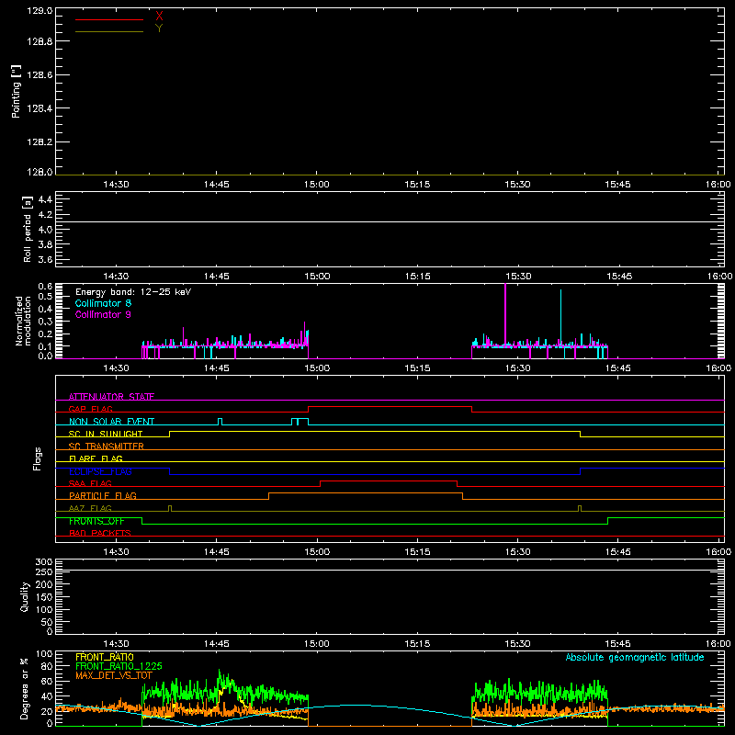
Task: Click the 80 tick on Degrees axis
Action: (x=47, y=666)
